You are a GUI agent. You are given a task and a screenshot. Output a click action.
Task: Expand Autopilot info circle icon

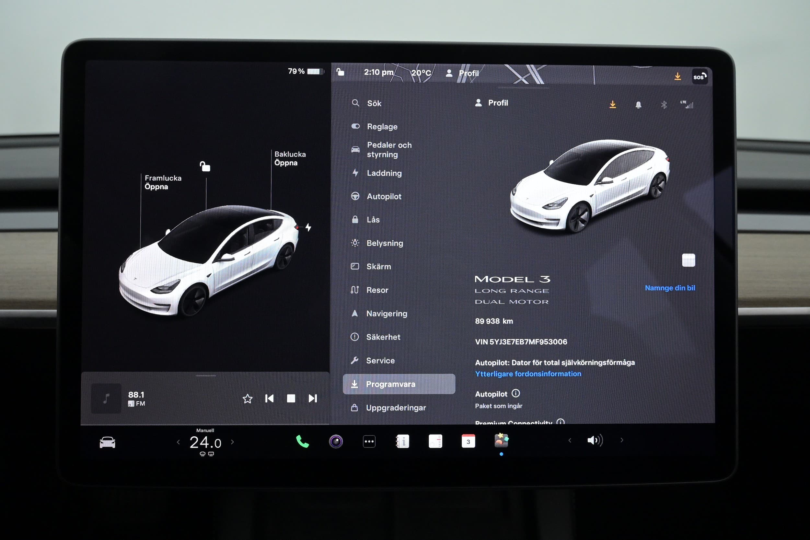click(515, 393)
